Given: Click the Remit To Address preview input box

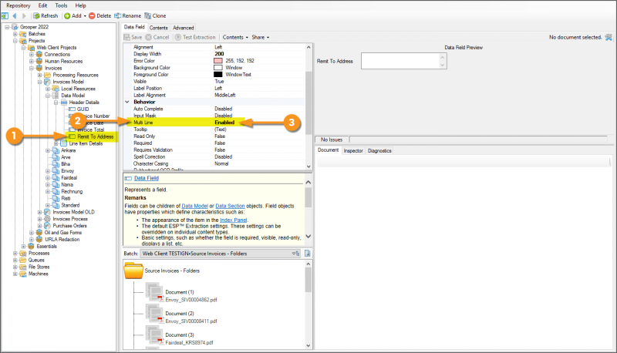Looking at the screenshot, I should tap(403, 61).
